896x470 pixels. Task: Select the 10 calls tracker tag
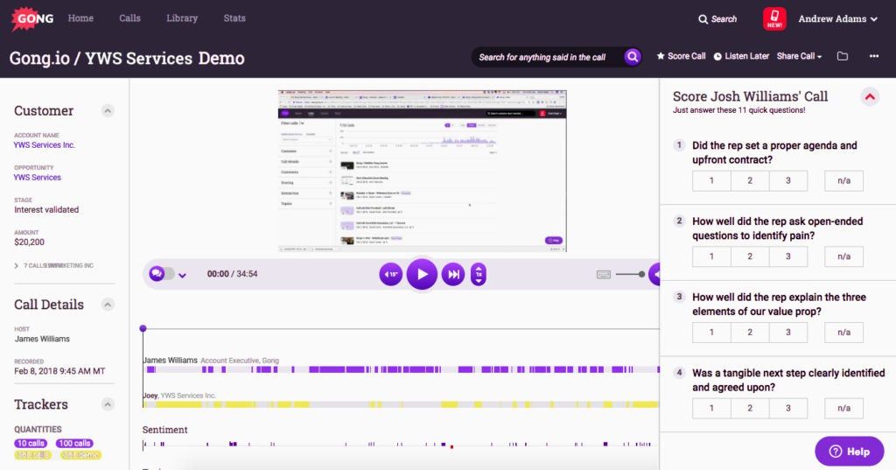click(31, 444)
